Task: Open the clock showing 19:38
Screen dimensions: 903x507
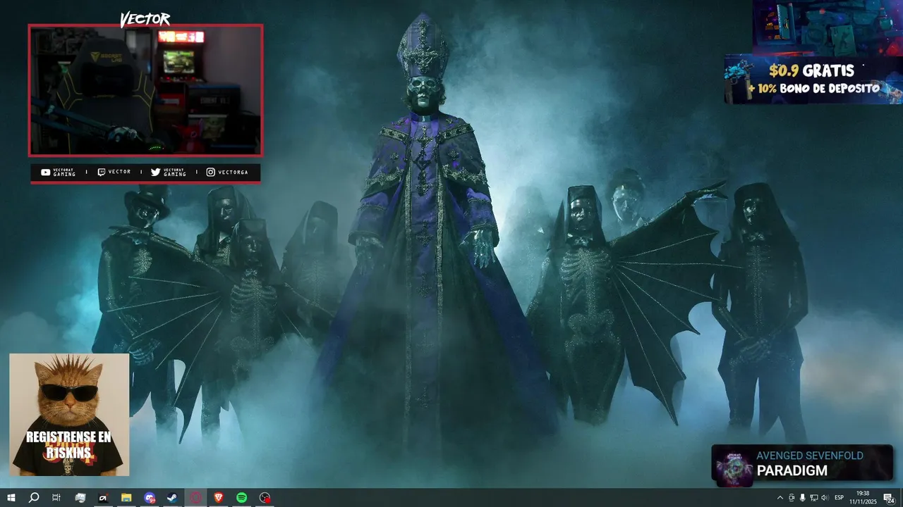Action: [x=862, y=498]
